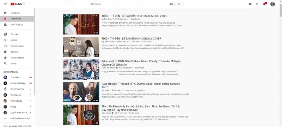Click the Kênh đăng ký subscriptions icon
The image size is (282, 127).
tap(5, 25)
